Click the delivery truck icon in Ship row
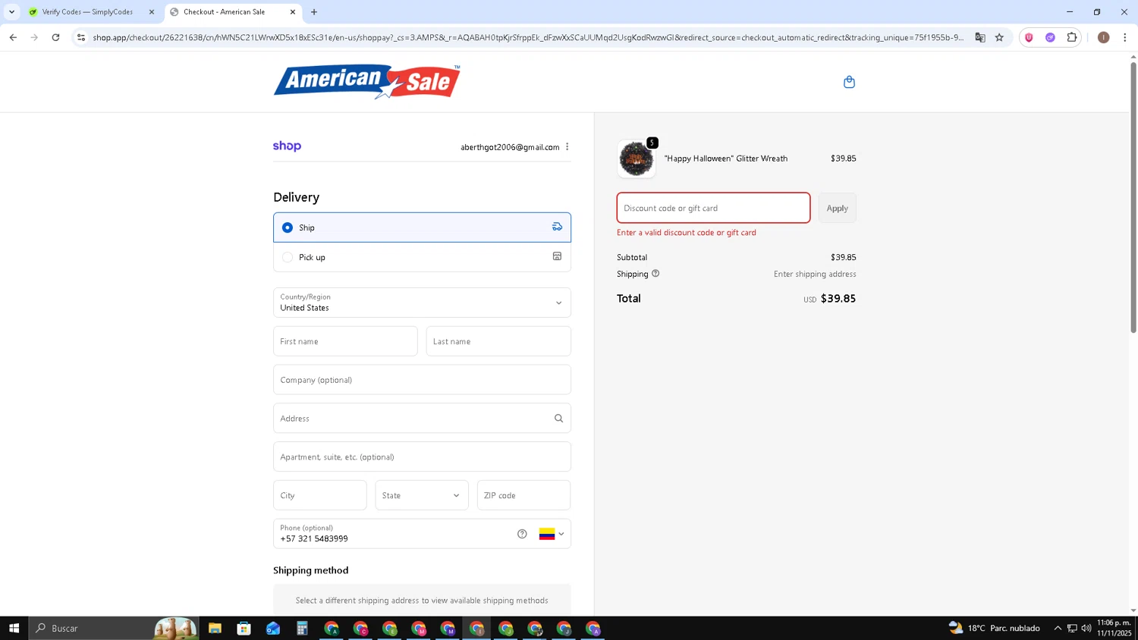1138x640 pixels. tap(557, 227)
